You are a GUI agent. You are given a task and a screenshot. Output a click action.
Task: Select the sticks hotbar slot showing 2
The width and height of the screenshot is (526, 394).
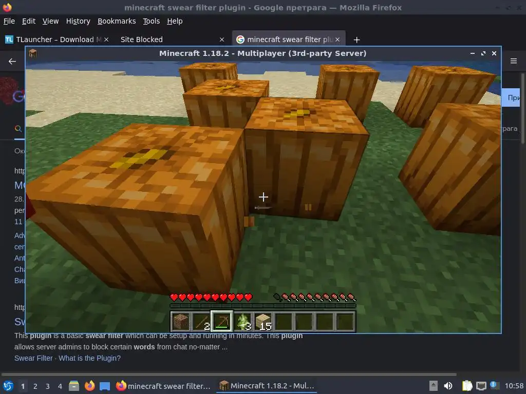tap(201, 321)
